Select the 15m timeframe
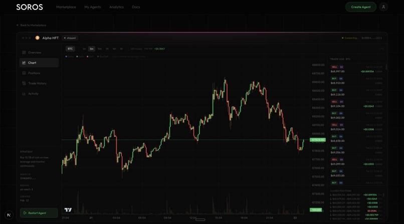The width and height of the screenshot is (404, 224). pyautogui.click(x=100, y=49)
